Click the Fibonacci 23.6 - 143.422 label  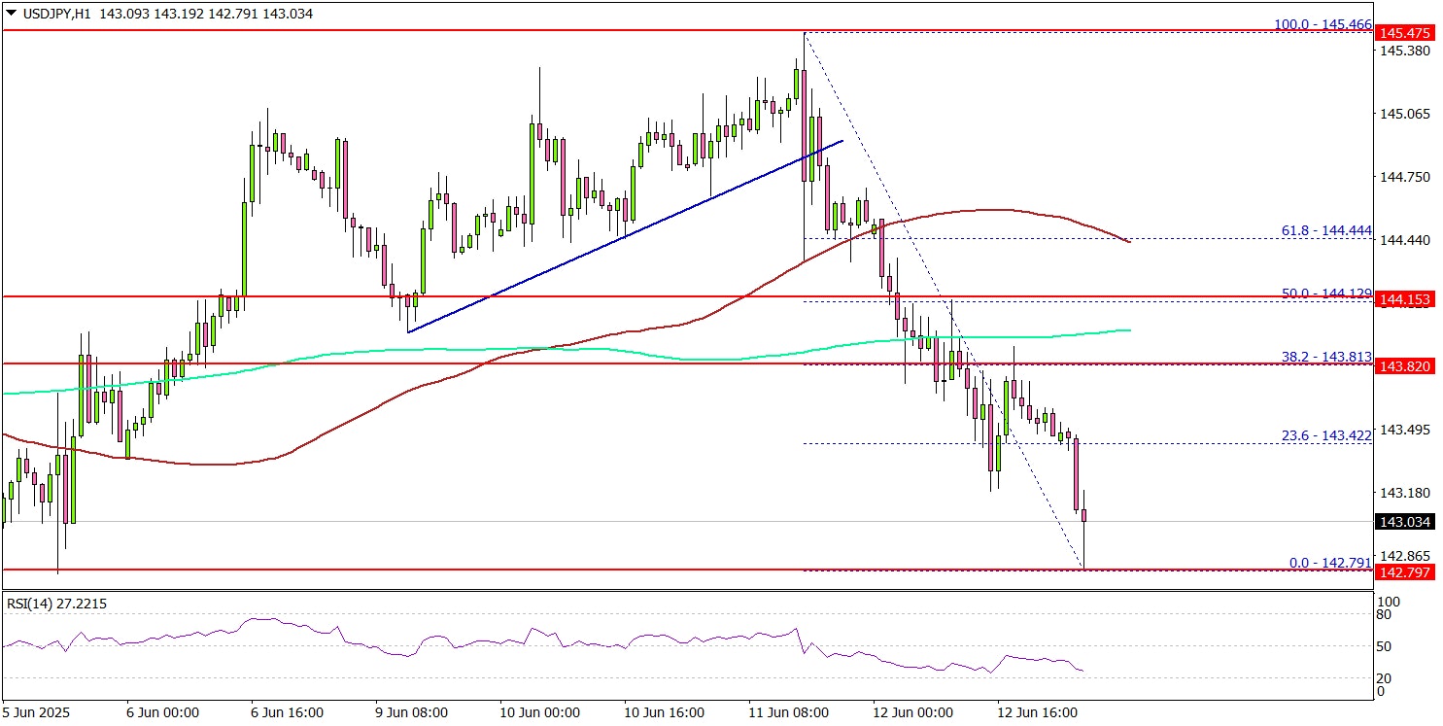pyautogui.click(x=1325, y=435)
